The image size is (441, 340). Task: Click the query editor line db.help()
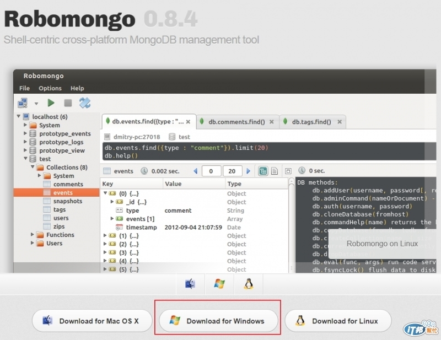coord(121,156)
